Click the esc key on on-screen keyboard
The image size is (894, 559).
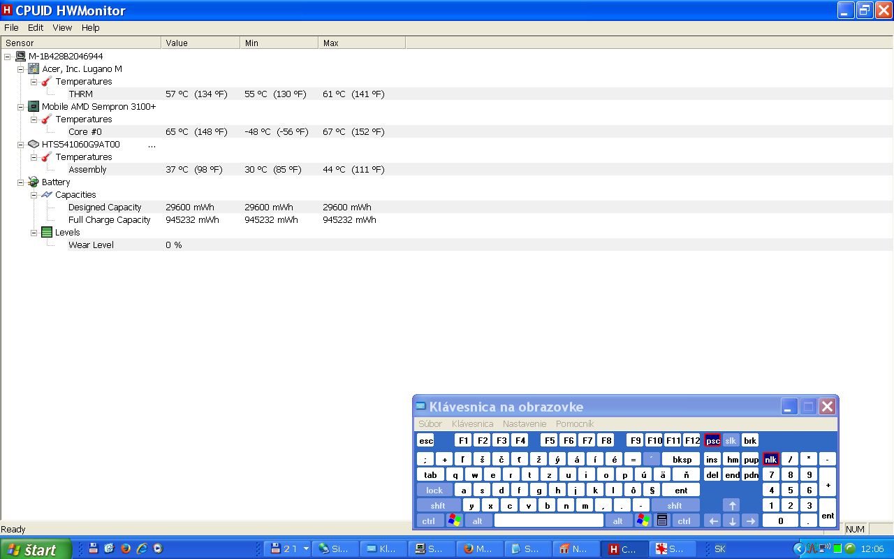(426, 440)
